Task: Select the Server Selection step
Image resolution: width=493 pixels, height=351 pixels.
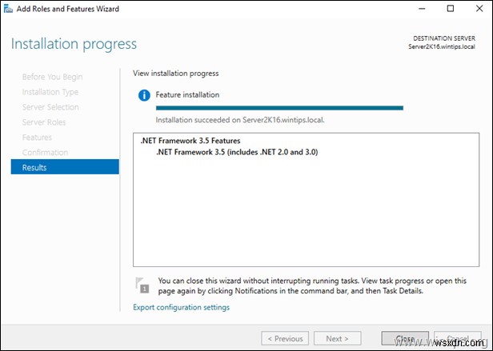Action: 50,107
